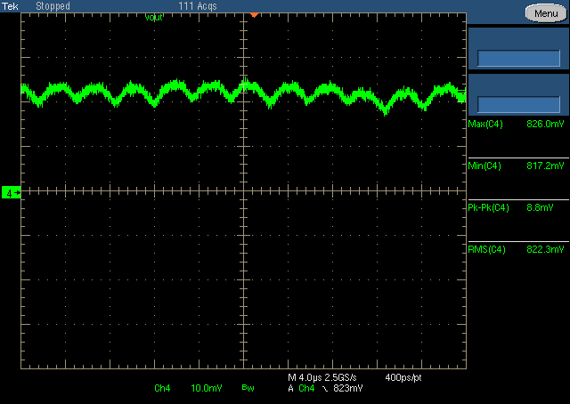570x404 pixels.
Task: Select the Min(C4) measurement readout
Action: coord(517,166)
